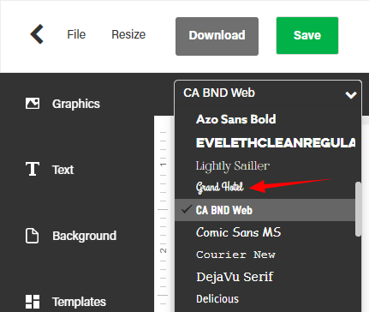Viewport: 369px width, 312px height.
Task: Click the Graphics picture icon
Action: [33, 104]
